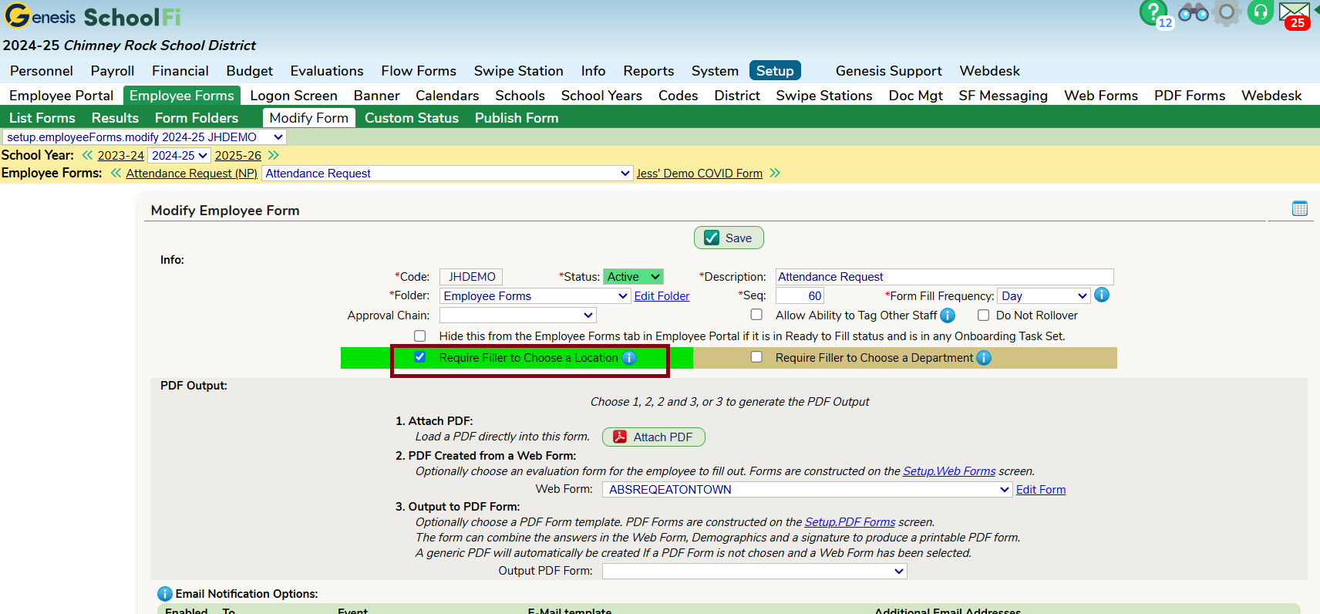Go to previous employee form double arrow
The height and width of the screenshot is (614, 1320).
pos(116,173)
